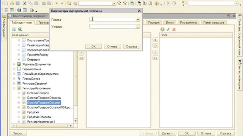Switch to the Пакет запросов tab
The width and height of the screenshot is (243, 136).
[x=214, y=23]
